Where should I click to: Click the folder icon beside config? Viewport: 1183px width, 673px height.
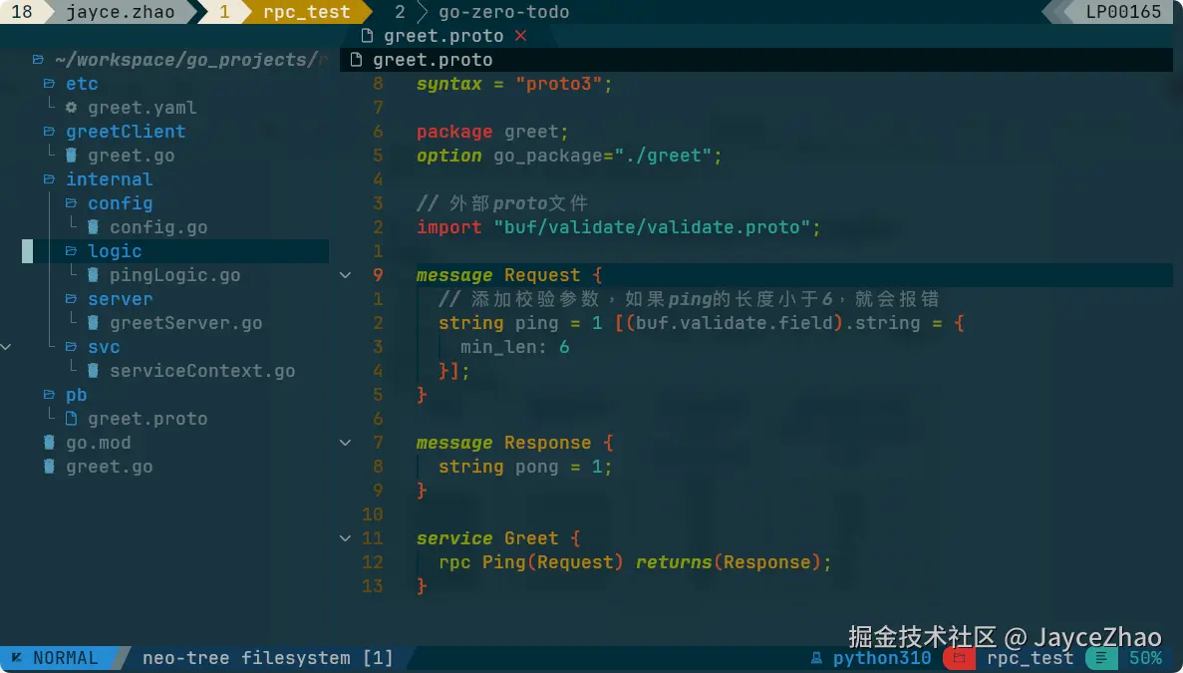pyautogui.click(x=71, y=203)
